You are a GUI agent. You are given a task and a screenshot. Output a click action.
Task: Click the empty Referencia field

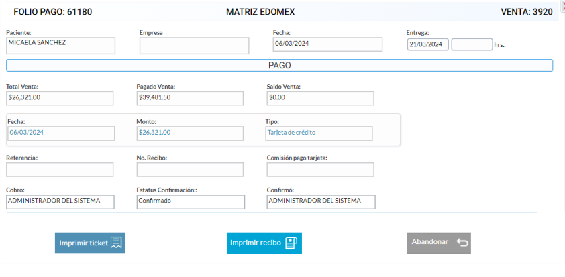[60, 170]
